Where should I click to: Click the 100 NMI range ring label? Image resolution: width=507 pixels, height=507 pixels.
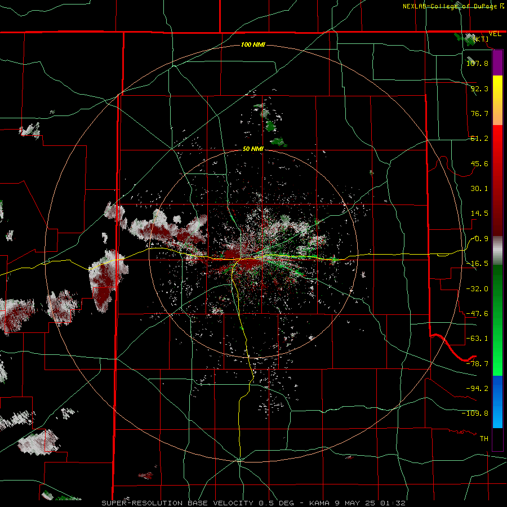point(253,45)
